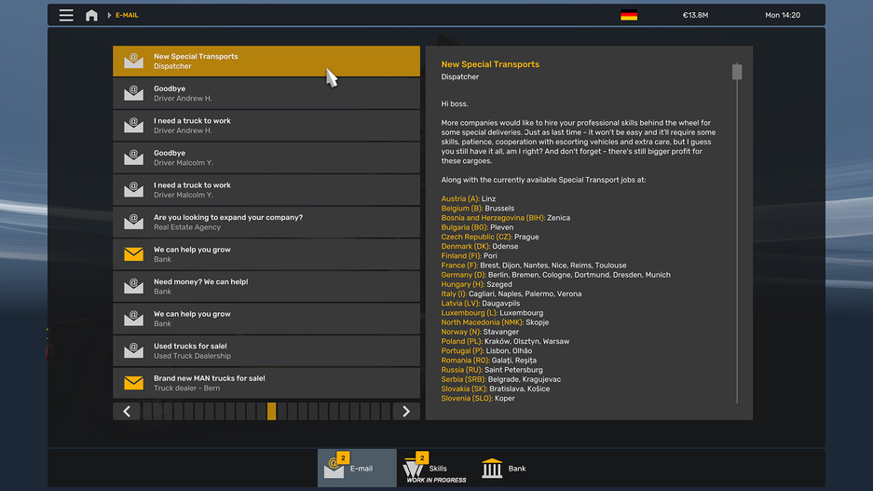Click the 'Italy (I):' country label
873x491 pixels.
tap(454, 293)
